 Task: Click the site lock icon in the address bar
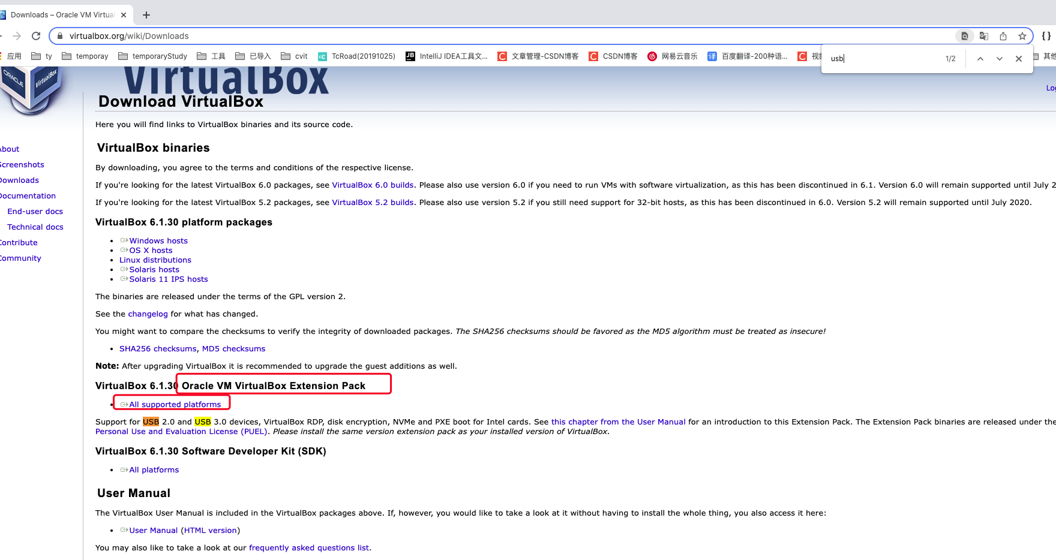coord(60,36)
